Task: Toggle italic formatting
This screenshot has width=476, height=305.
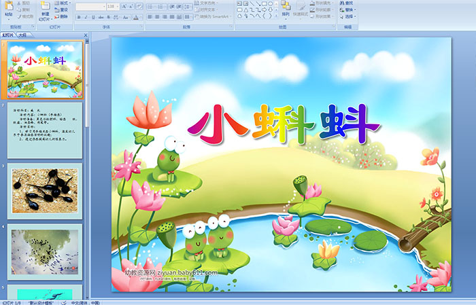Action: click(x=86, y=17)
